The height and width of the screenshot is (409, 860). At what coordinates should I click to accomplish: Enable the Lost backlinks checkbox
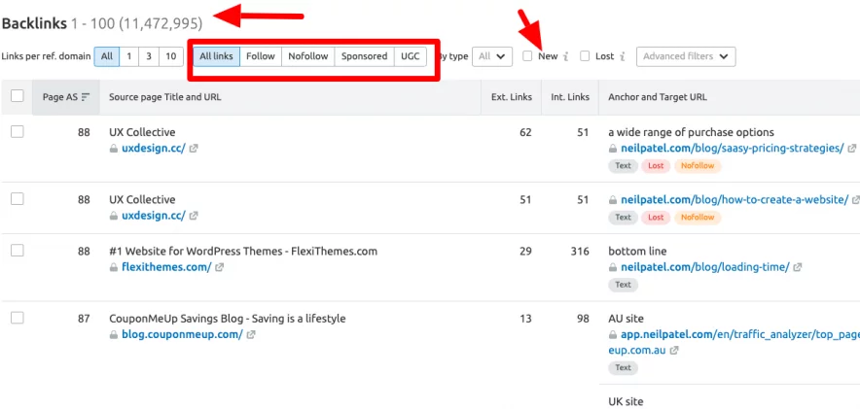586,55
